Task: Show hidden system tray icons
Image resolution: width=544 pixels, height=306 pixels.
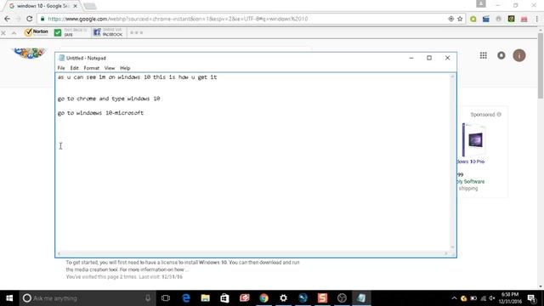Action: (x=454, y=298)
